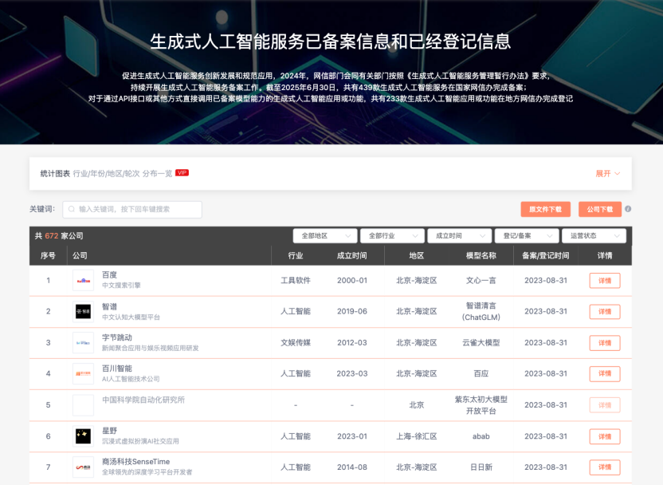
Task: Click the search magnifier icon
Action: (x=72, y=209)
